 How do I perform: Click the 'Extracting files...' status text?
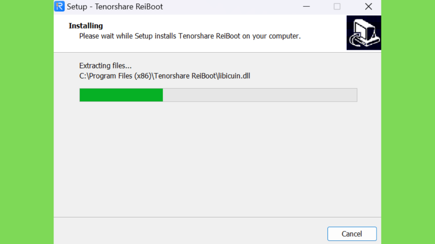[x=105, y=66]
